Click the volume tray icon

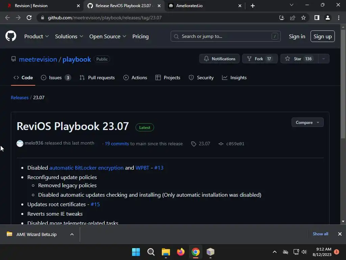point(304,252)
